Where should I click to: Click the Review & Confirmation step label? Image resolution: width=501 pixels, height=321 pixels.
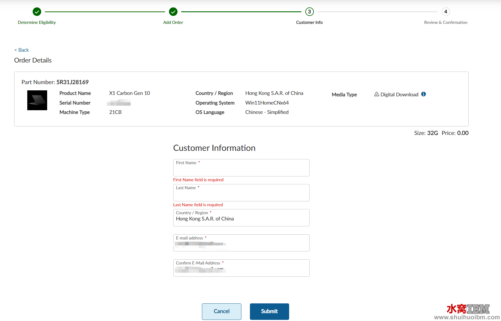tap(446, 22)
